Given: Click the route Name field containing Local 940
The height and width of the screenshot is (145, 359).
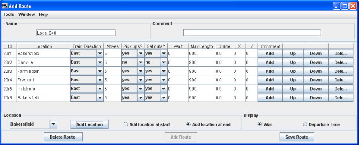Looking at the screenshot, I should (76, 33).
